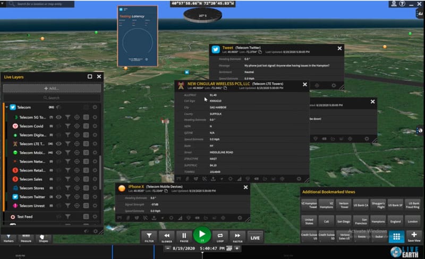Toggle the blue bookmarked views grid button
Image resolution: width=425 pixels, height=259 pixels.
point(396,237)
